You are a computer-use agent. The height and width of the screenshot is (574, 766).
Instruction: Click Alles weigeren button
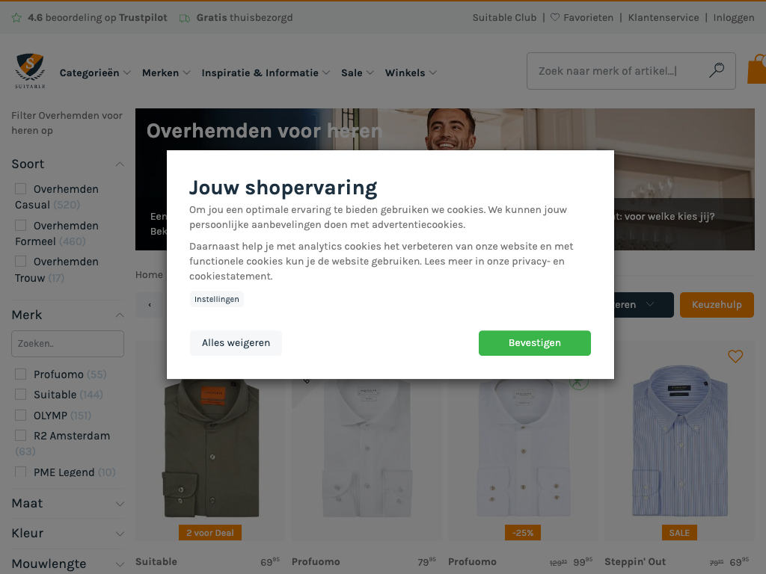click(x=236, y=343)
